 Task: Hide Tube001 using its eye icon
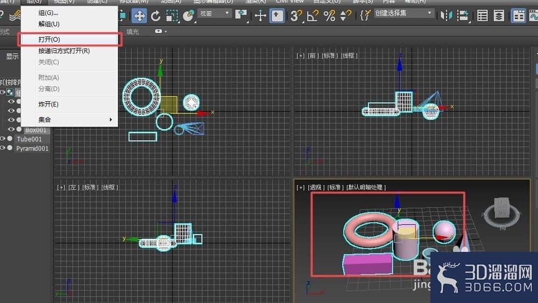[x=3, y=139]
